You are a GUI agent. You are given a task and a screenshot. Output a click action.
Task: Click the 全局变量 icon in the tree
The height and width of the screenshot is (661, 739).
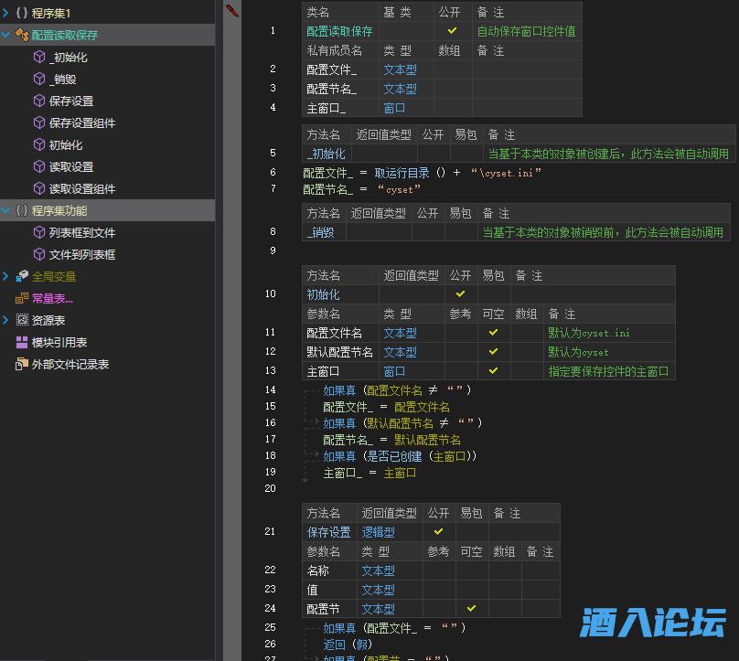click(x=22, y=276)
